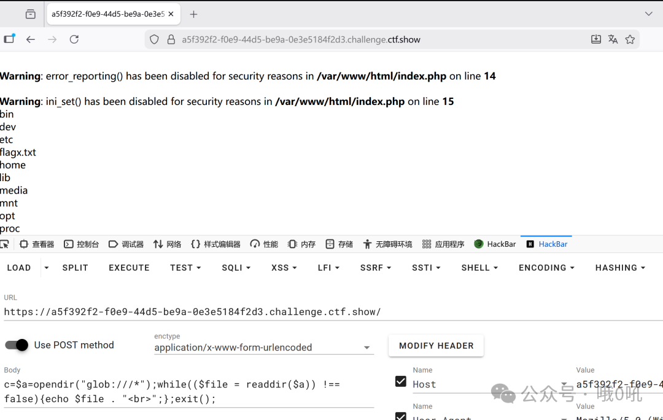
Task: Click the tracking protection shield icon
Action: [x=154, y=39]
